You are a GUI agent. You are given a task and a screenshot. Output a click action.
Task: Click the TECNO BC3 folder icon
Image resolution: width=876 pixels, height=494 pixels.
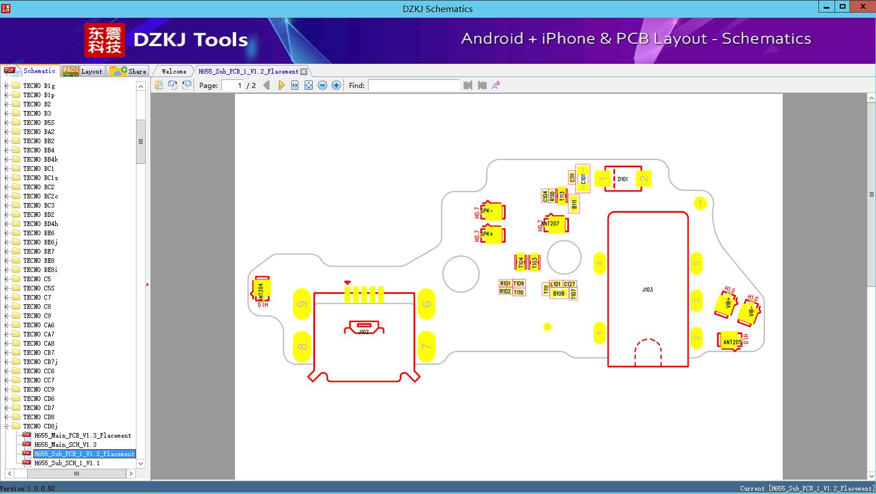pos(16,205)
